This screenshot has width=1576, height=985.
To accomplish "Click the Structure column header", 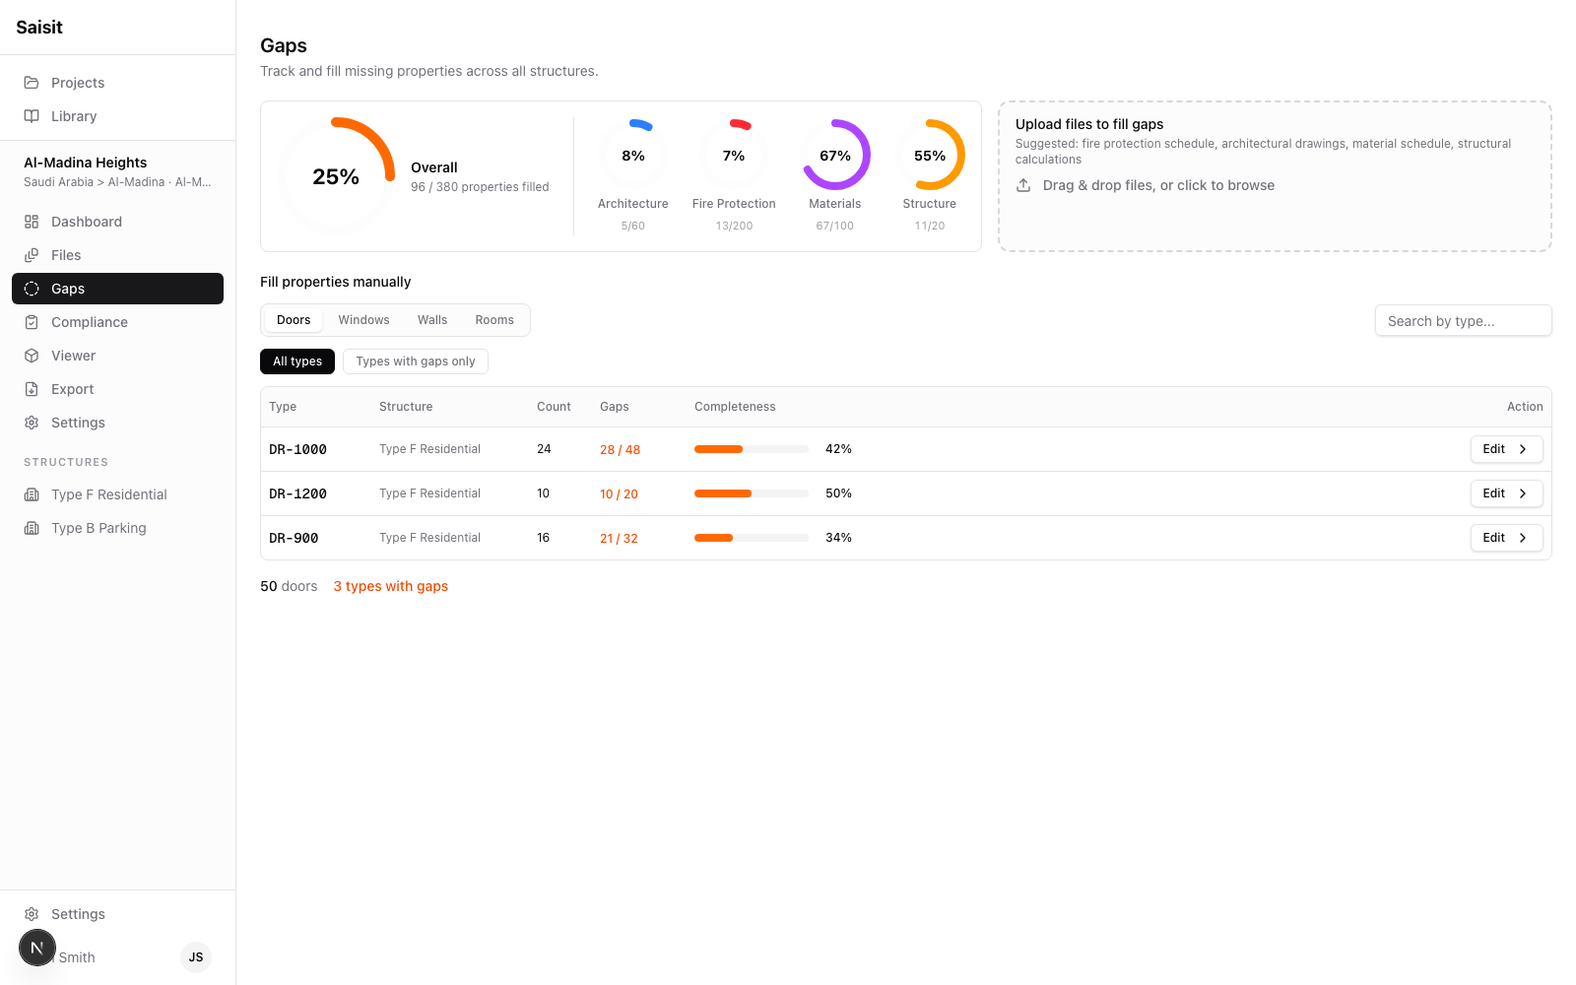I will click(406, 407).
